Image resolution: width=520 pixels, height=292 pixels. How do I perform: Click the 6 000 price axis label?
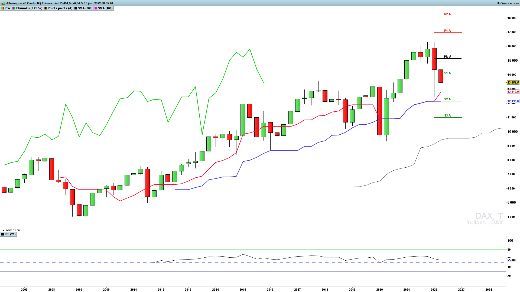[511, 188]
